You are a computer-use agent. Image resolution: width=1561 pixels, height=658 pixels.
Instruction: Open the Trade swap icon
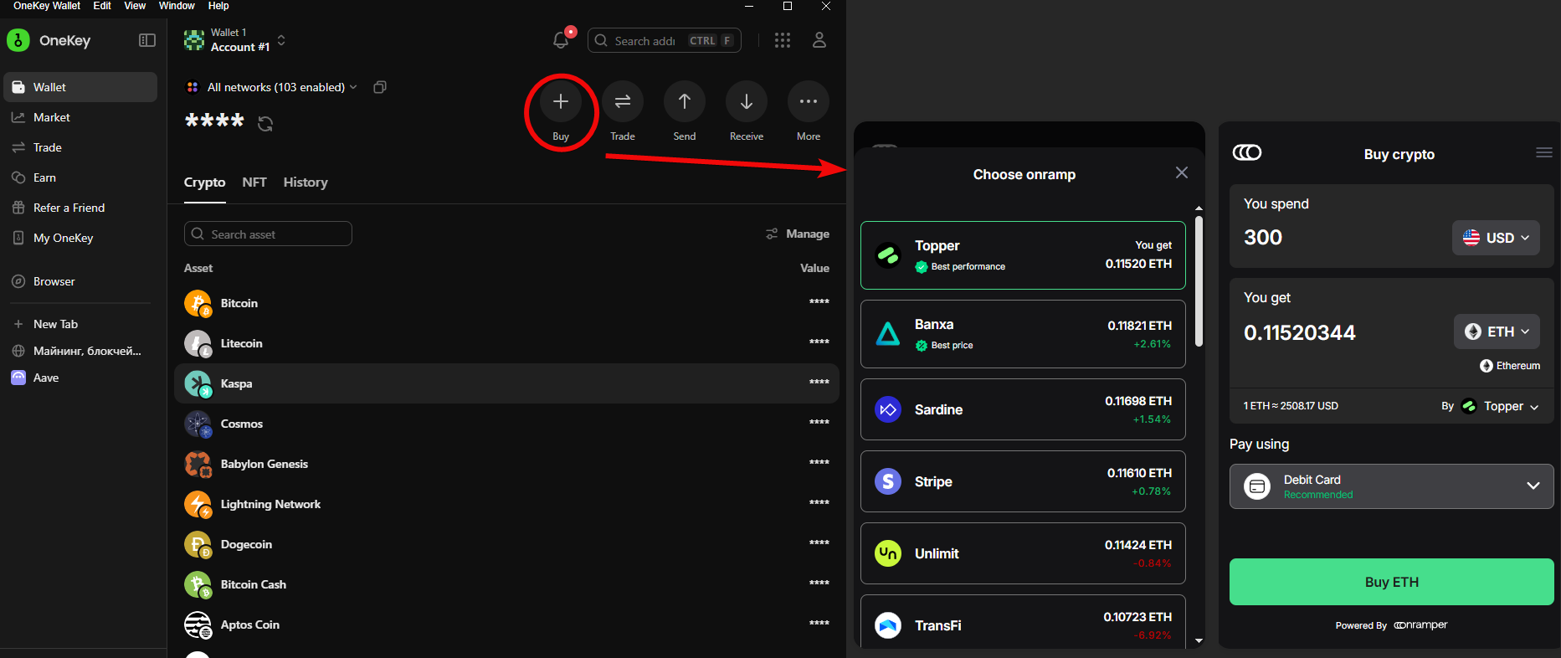pyautogui.click(x=623, y=101)
